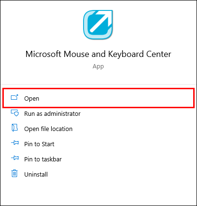Choose the Uninstall text entry
The image size is (197, 206).
click(36, 175)
